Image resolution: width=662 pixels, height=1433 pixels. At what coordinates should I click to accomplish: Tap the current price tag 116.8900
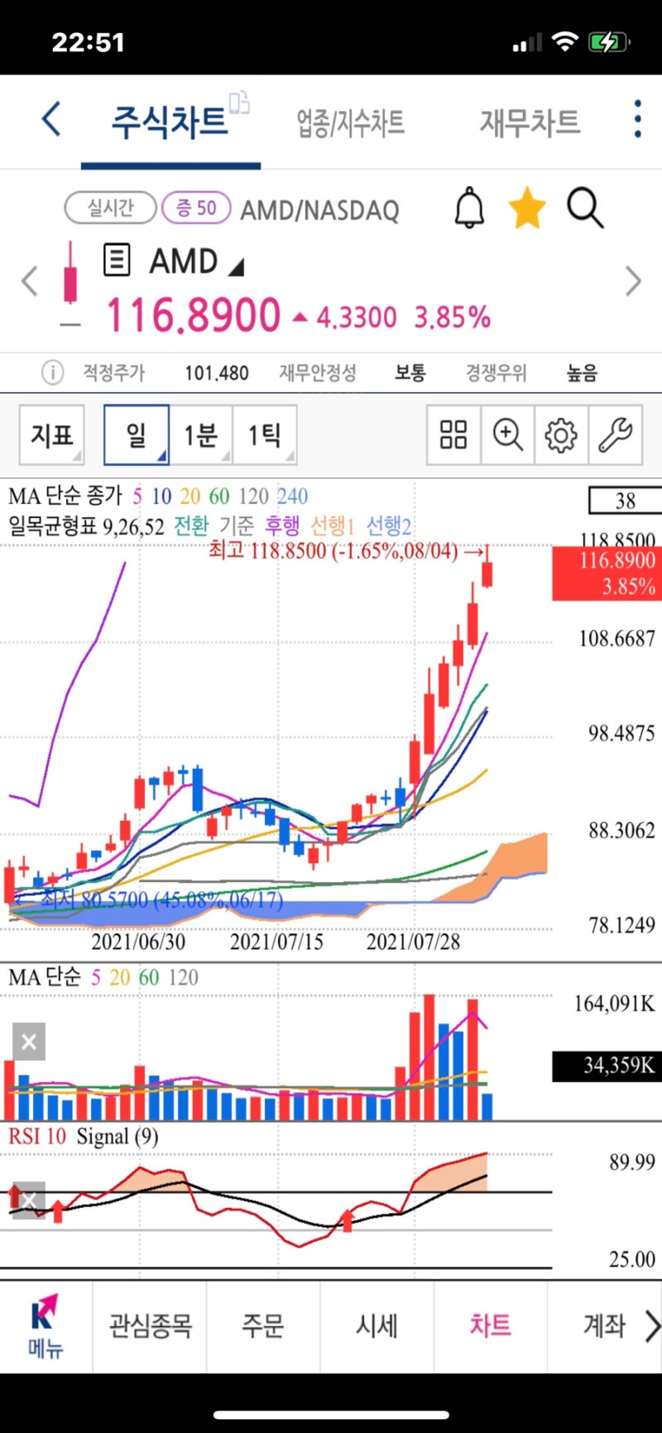click(607, 573)
